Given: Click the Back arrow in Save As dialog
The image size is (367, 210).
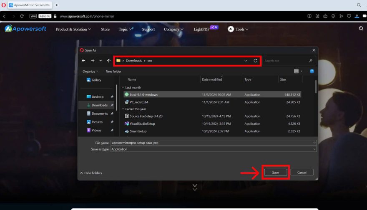Looking at the screenshot, I should click(83, 61).
